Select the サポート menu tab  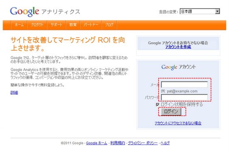(56, 25)
